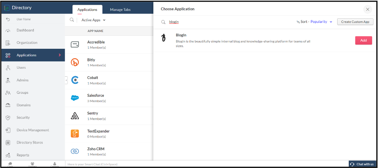Click the search magnifier in app list
378x168 pixels.
pos(72,20)
